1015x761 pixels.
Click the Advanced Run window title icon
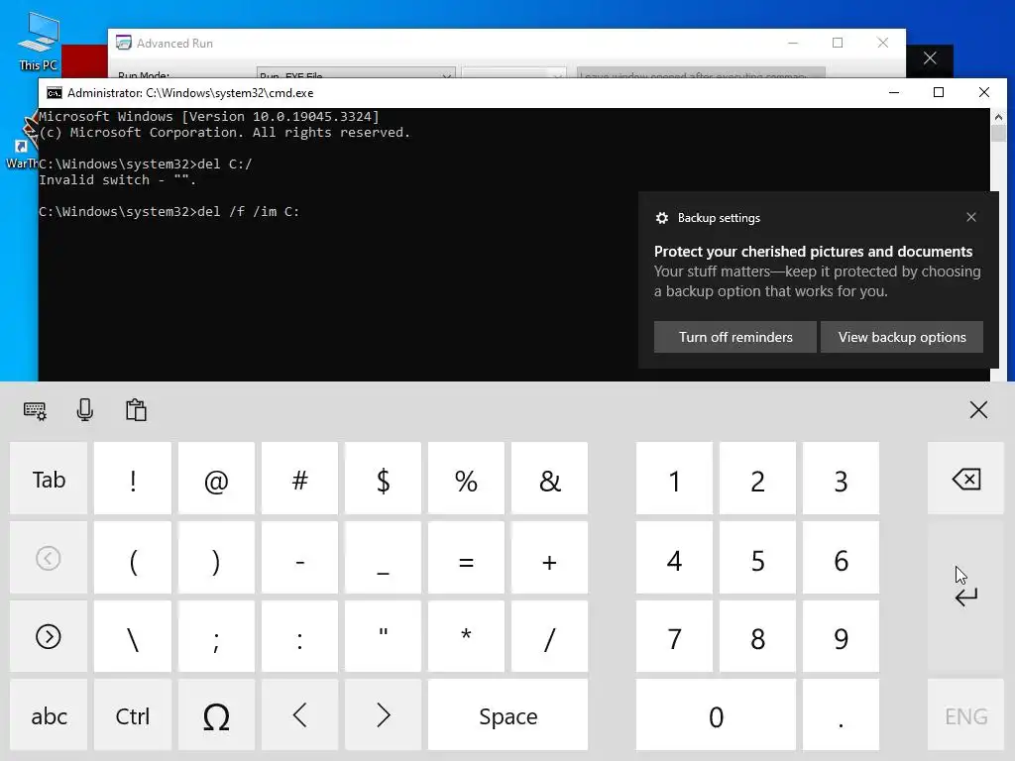coord(123,43)
